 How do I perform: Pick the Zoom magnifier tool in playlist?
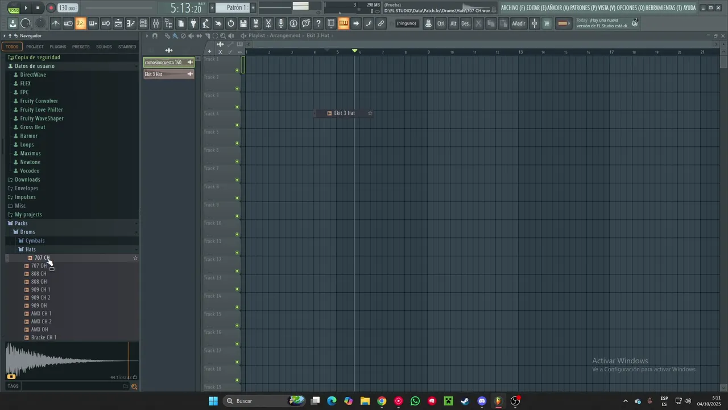point(223,36)
